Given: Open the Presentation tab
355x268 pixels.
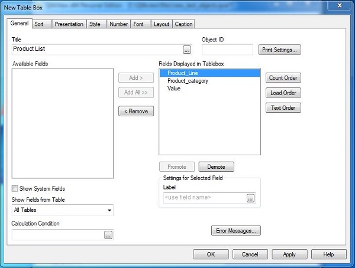Looking at the screenshot, I should (x=69, y=24).
